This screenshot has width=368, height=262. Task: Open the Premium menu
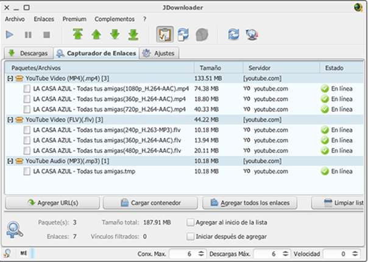[74, 19]
